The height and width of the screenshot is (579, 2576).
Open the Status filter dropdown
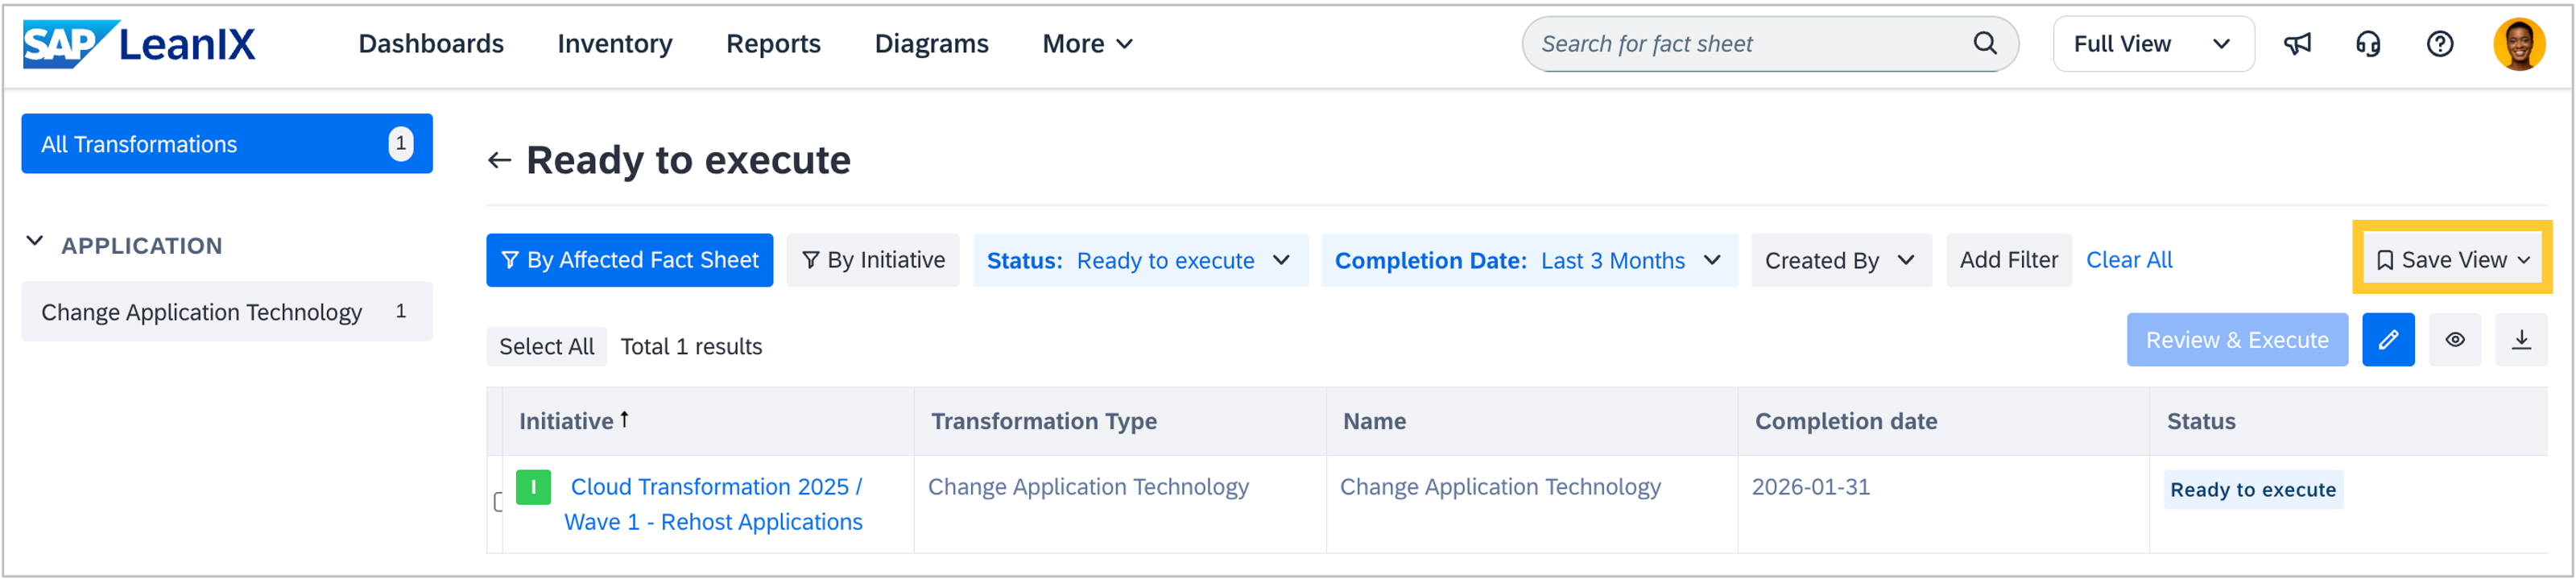1140,261
